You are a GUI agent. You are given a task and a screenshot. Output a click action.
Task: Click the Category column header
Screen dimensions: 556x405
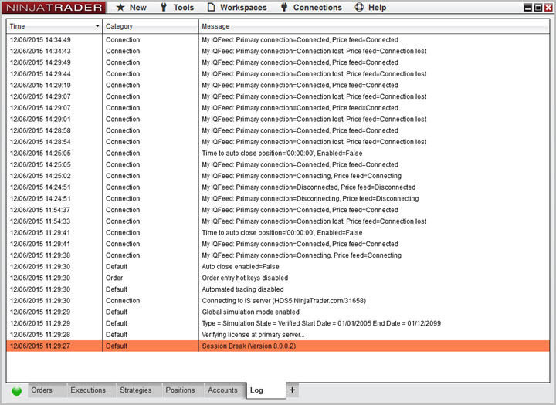151,26
